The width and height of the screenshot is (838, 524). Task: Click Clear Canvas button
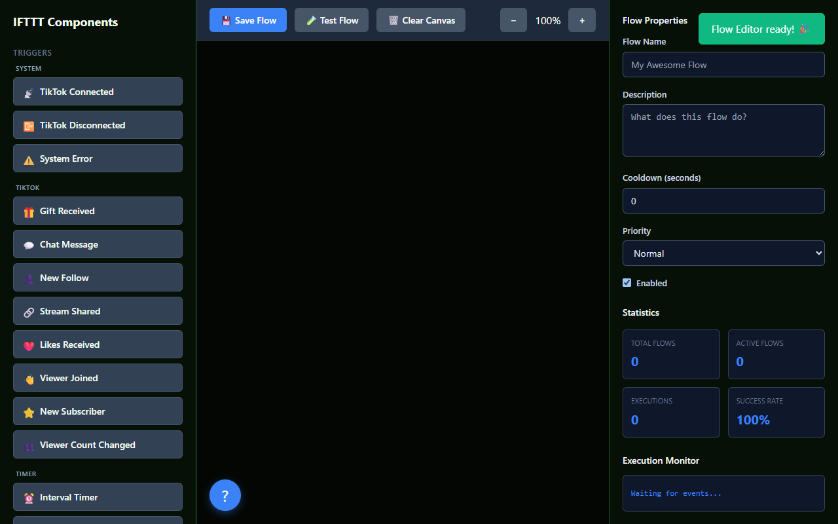tap(421, 20)
